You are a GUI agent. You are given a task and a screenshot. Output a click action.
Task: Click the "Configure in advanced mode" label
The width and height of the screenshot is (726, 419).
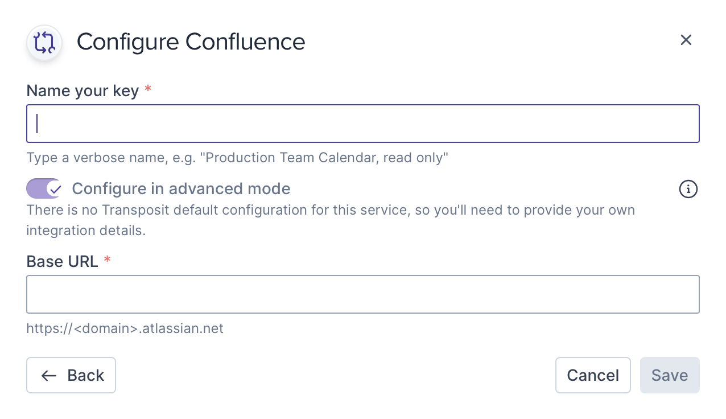[x=181, y=188]
